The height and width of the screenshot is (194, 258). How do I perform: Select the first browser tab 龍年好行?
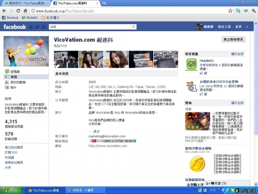tap(27, 3)
